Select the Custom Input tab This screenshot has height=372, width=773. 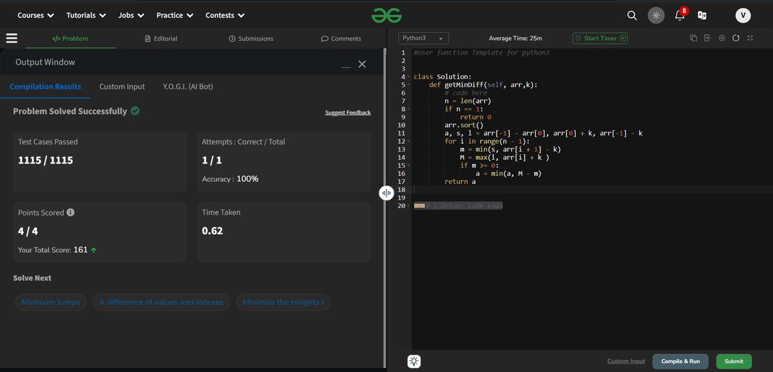coord(122,86)
